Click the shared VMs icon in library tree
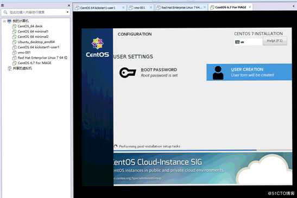Screen dimensions: 297x198 point(9,68)
